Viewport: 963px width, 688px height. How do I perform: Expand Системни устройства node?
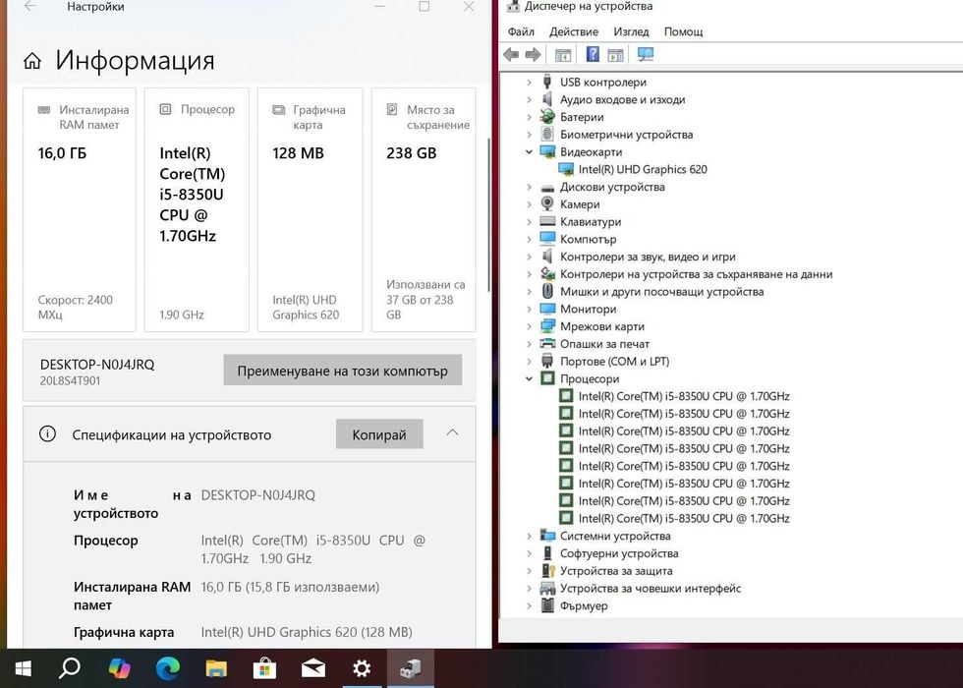[x=529, y=536]
